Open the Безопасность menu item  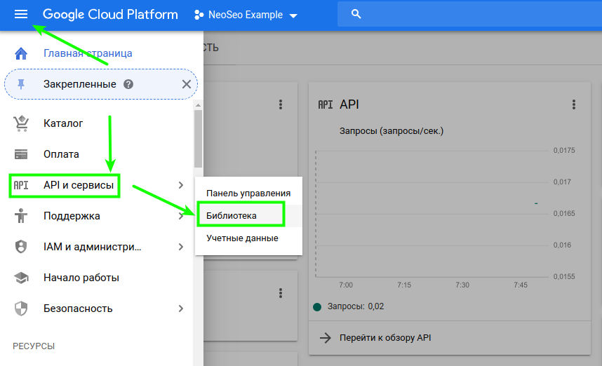coord(78,309)
